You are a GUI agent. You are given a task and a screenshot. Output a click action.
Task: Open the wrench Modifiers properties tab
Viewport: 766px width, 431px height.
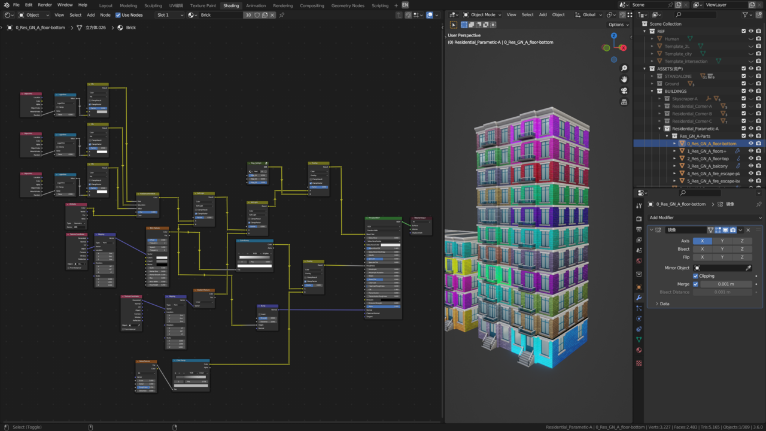pyautogui.click(x=639, y=298)
